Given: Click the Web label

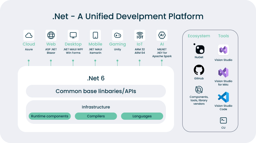Looking at the screenshot, I should (x=51, y=44).
